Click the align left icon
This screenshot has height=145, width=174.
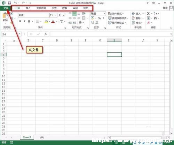[x=70, y=18]
